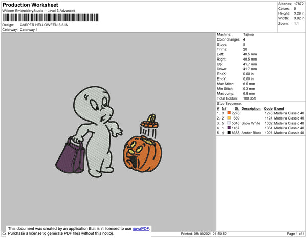The height and width of the screenshot is (238, 307).
Task: Click the Up value '41.7 mm'
Action: pyautogui.click(x=250, y=64)
